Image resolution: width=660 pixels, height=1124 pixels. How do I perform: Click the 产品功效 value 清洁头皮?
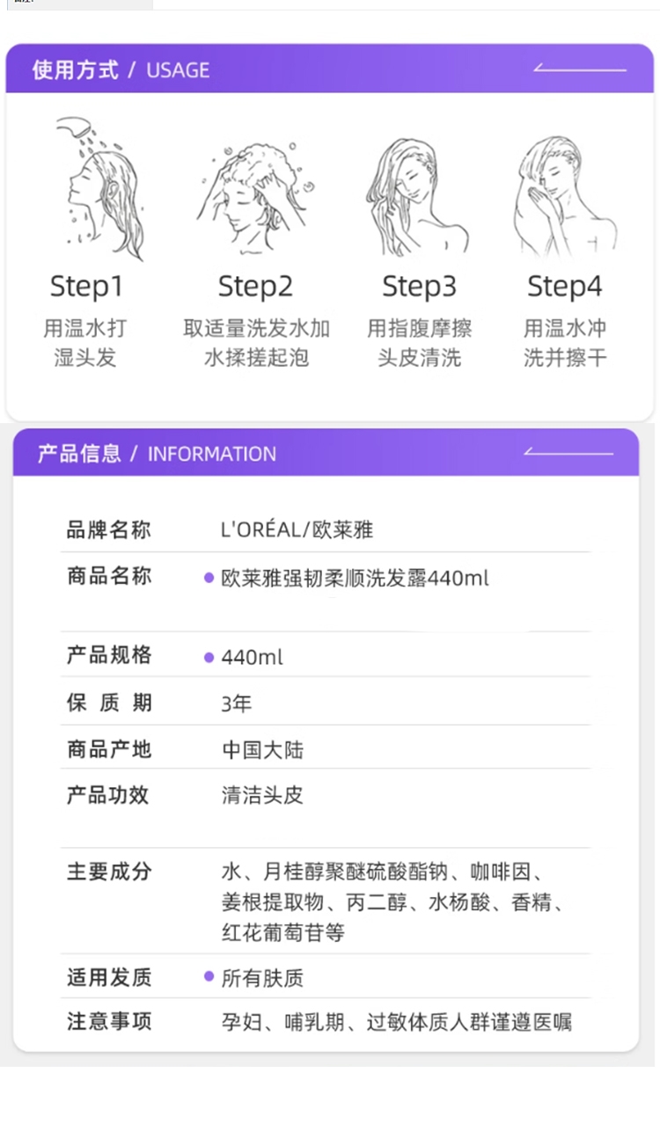262,796
